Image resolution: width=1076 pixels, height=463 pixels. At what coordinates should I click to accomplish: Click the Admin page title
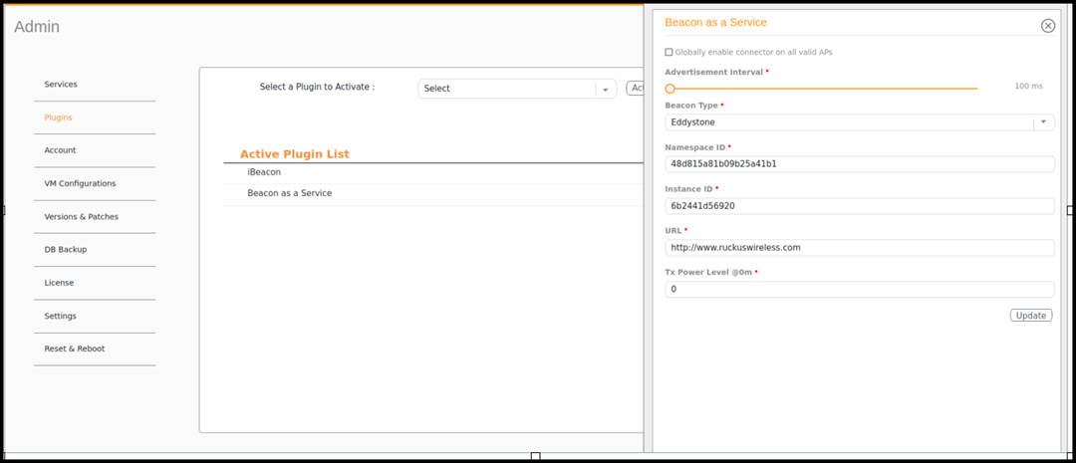(x=37, y=27)
